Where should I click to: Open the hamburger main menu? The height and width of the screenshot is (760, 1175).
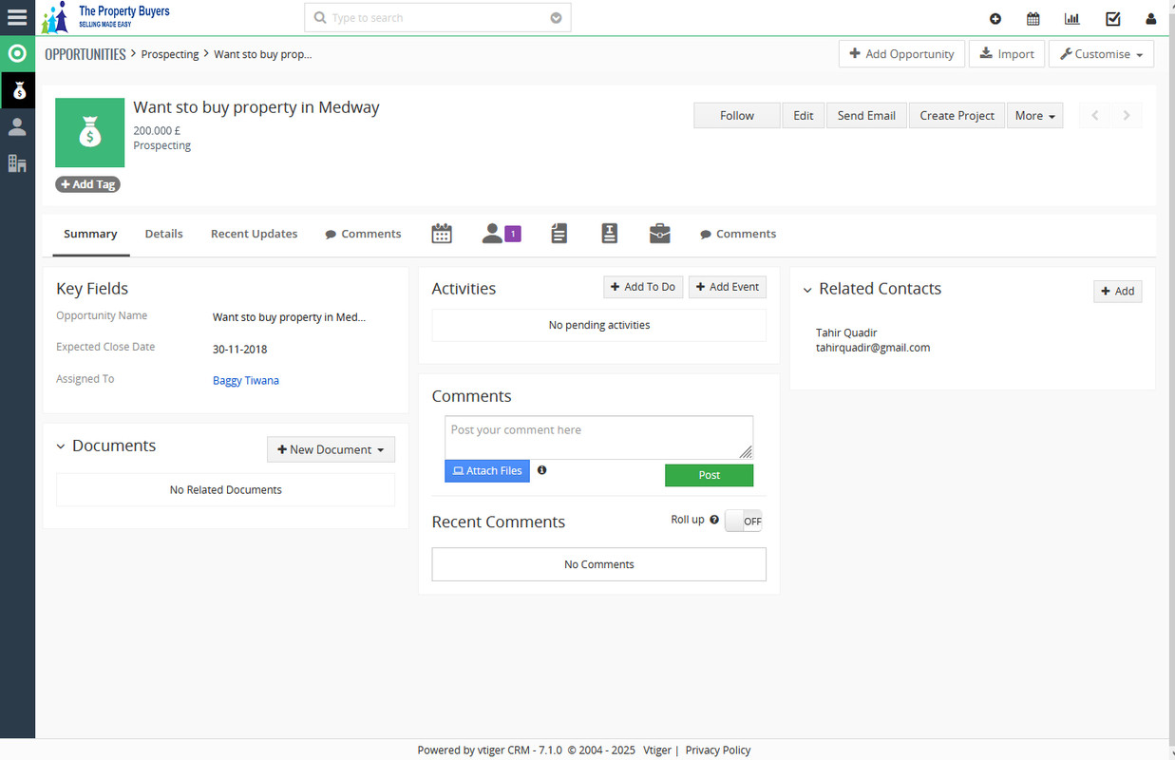click(x=17, y=18)
